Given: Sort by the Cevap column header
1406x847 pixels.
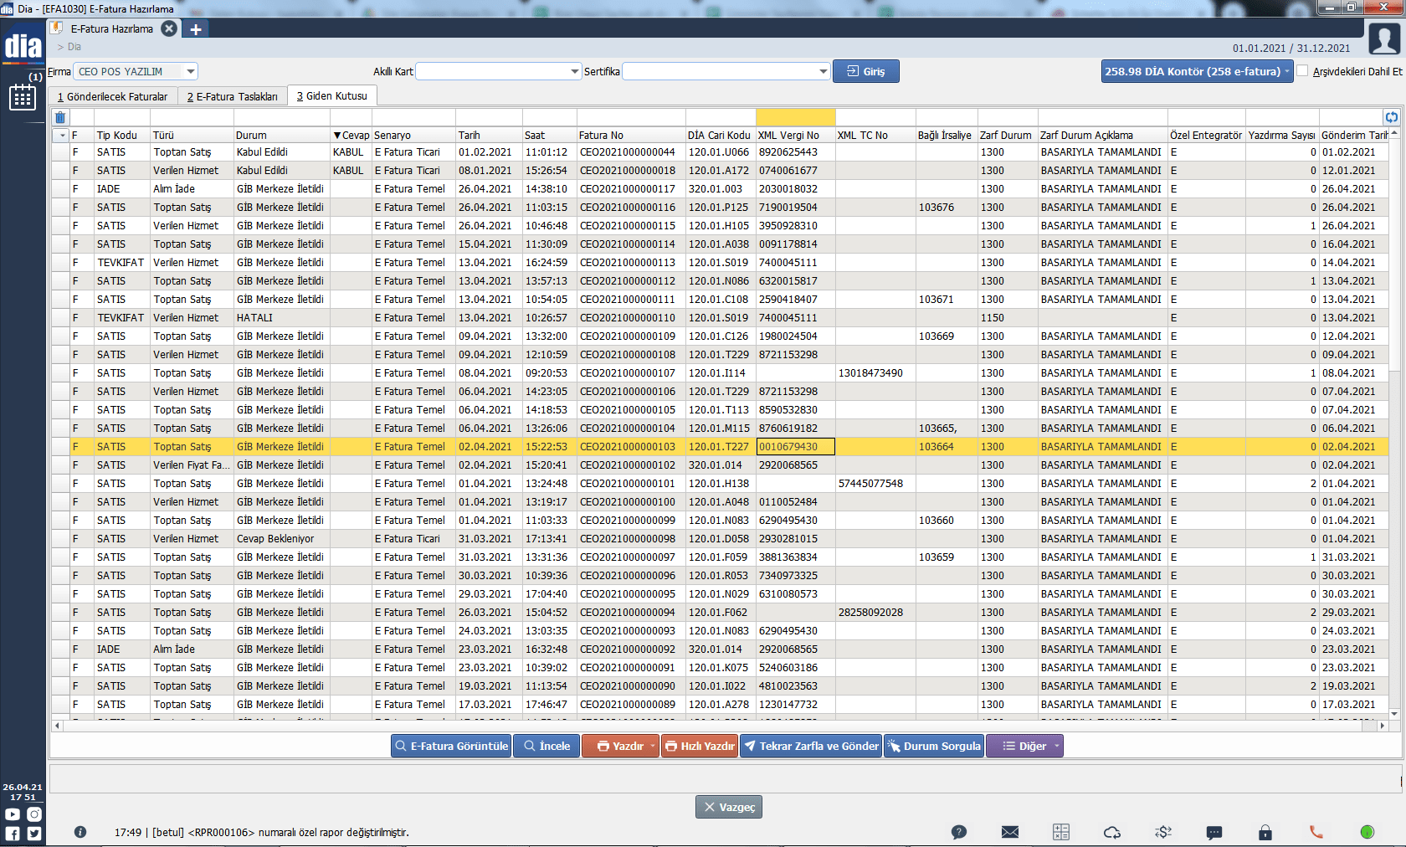Looking at the screenshot, I should [x=351, y=135].
